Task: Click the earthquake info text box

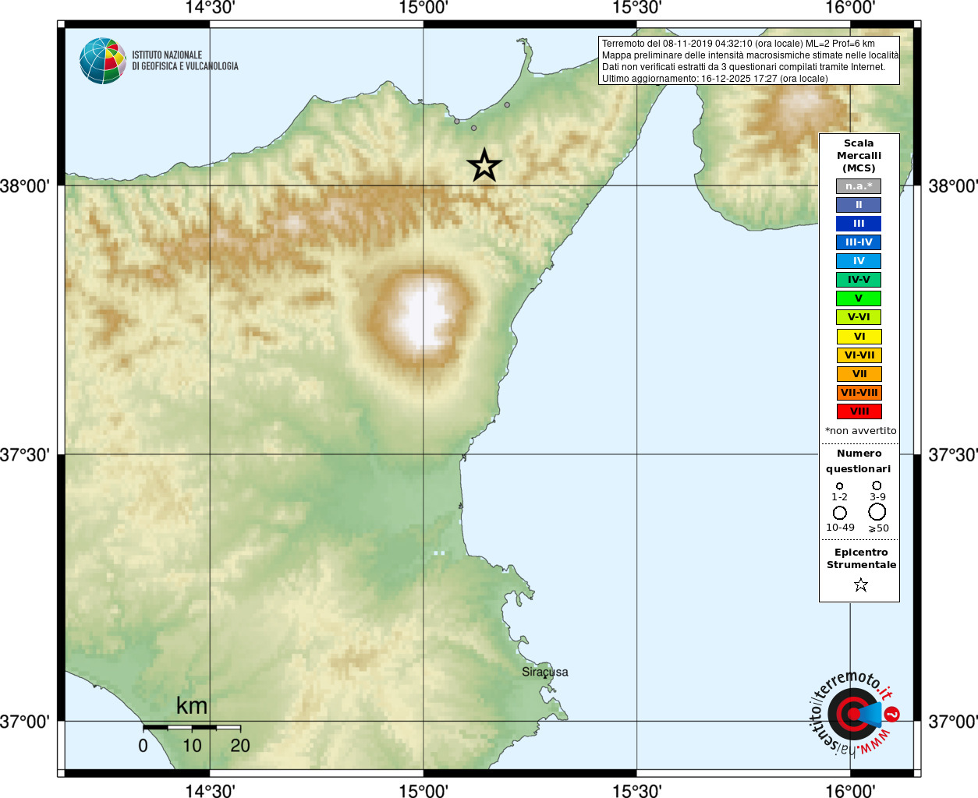Action: (x=749, y=61)
